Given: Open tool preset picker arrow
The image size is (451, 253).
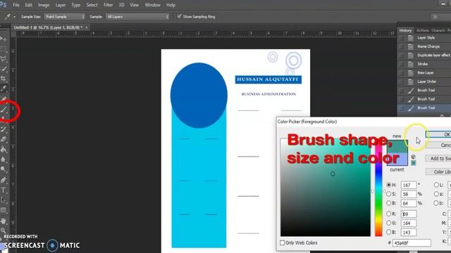Looking at the screenshot, I should pos(14,17).
